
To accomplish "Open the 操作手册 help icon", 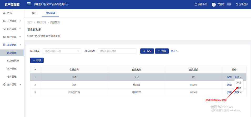I will click(196, 4).
